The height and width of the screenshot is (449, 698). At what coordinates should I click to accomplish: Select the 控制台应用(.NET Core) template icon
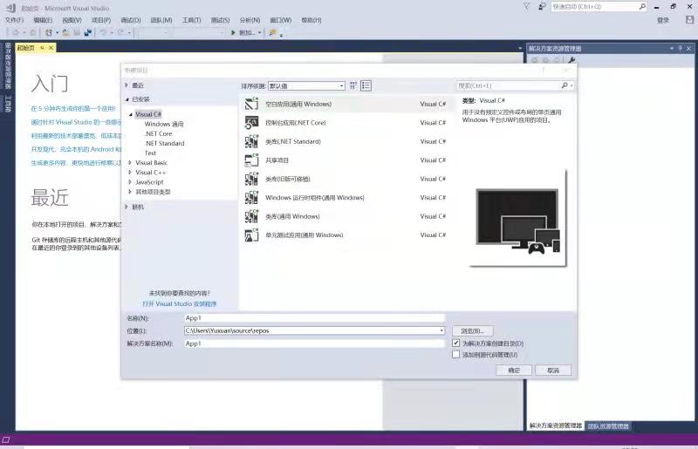click(x=251, y=122)
